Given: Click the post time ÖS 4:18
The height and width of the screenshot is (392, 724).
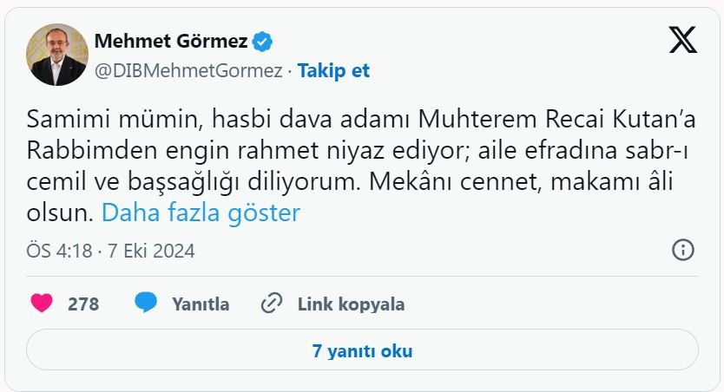Looking at the screenshot, I should pyautogui.click(x=61, y=252).
